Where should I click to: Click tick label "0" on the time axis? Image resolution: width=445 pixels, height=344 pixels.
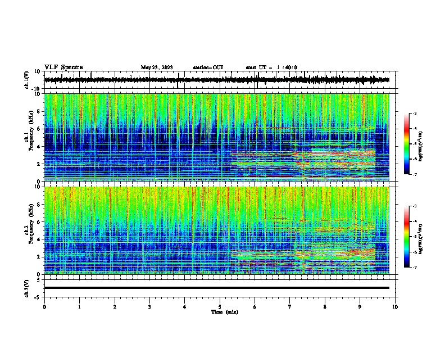click(44, 307)
